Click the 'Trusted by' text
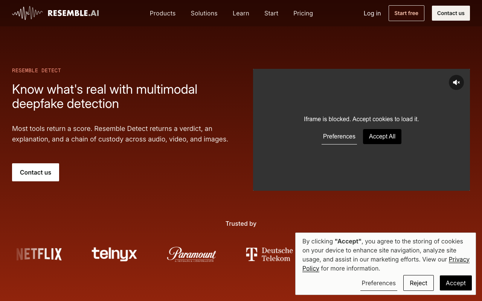Image resolution: width=482 pixels, height=301 pixels. [x=241, y=223]
